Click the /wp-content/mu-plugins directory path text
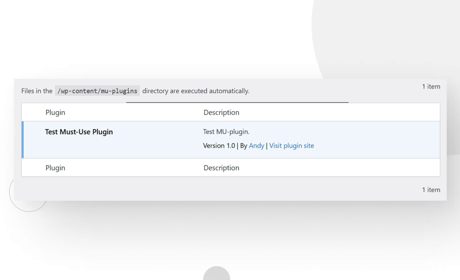The image size is (460, 280). click(97, 91)
